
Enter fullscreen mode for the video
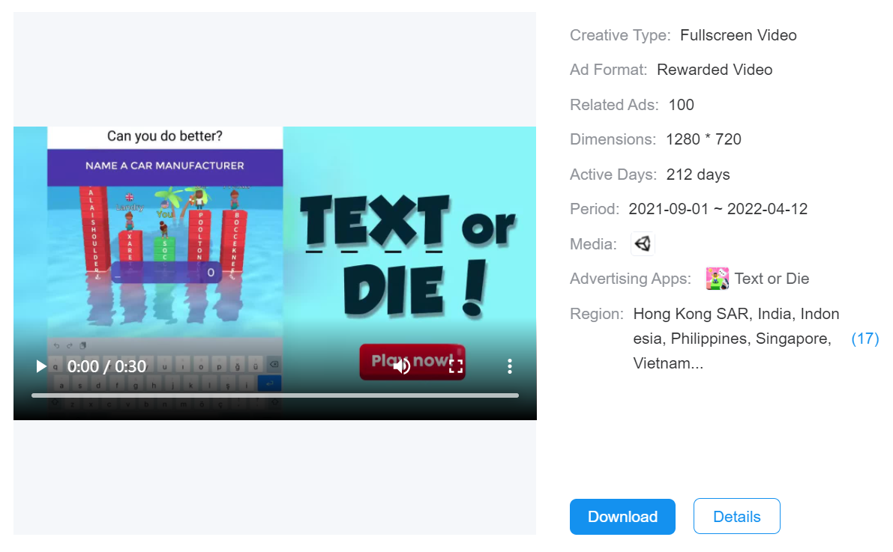pos(456,366)
